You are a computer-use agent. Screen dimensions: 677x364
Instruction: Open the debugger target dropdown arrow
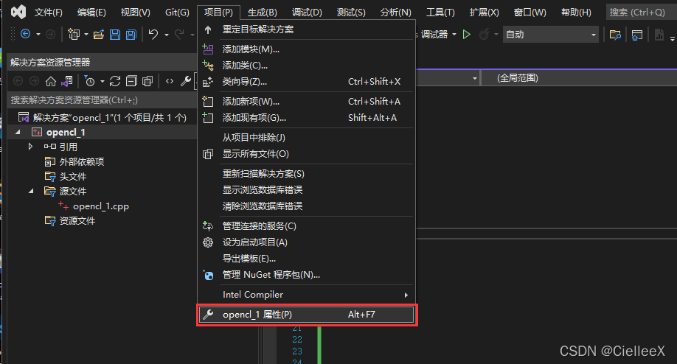point(454,35)
